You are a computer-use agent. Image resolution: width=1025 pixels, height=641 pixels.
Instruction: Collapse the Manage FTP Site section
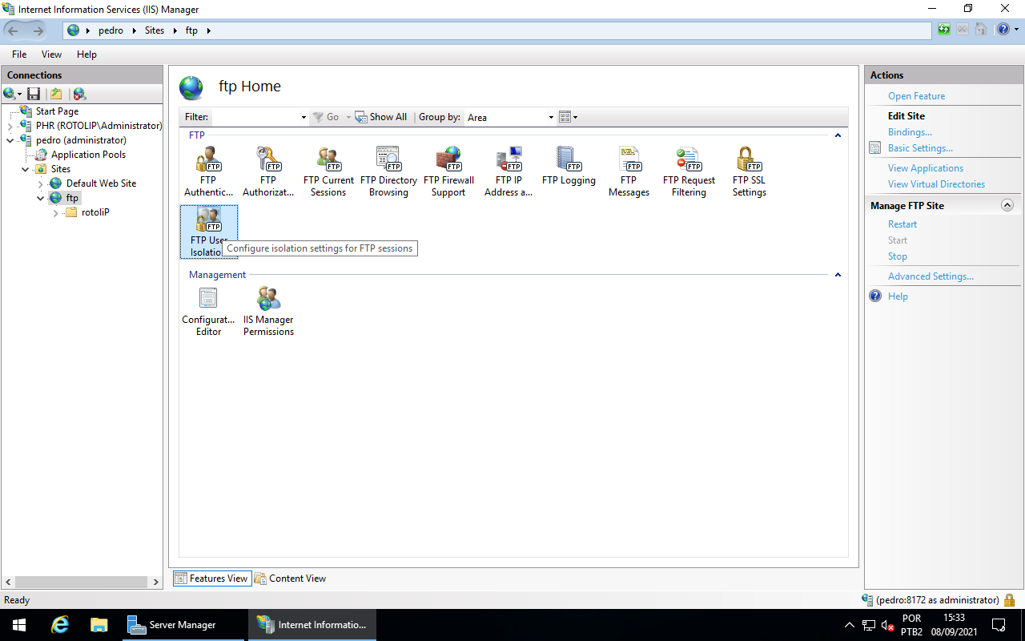pyautogui.click(x=1007, y=204)
